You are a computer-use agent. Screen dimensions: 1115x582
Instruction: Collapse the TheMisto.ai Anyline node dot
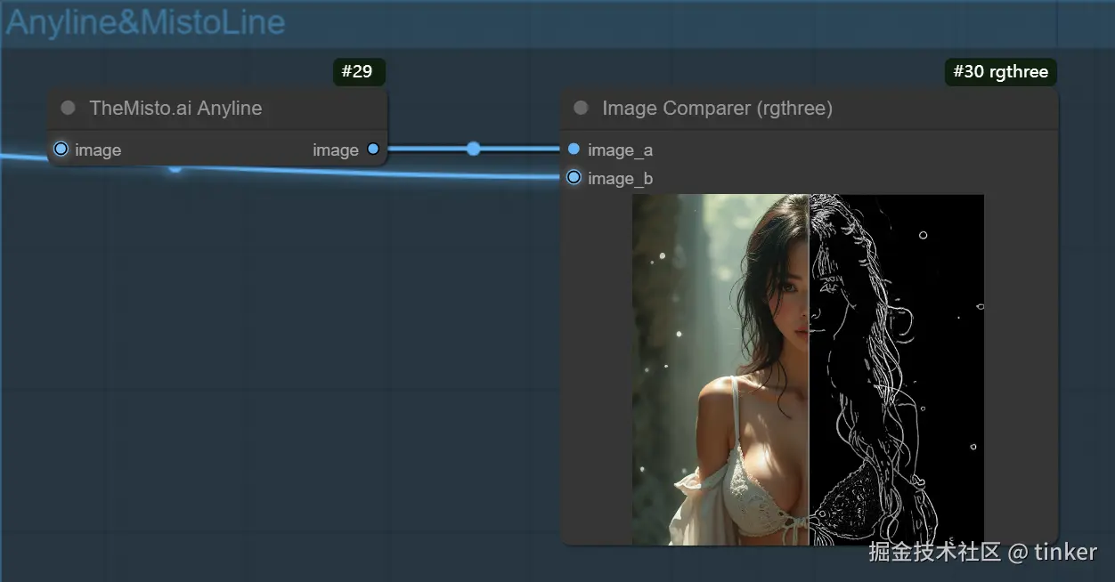coord(68,109)
